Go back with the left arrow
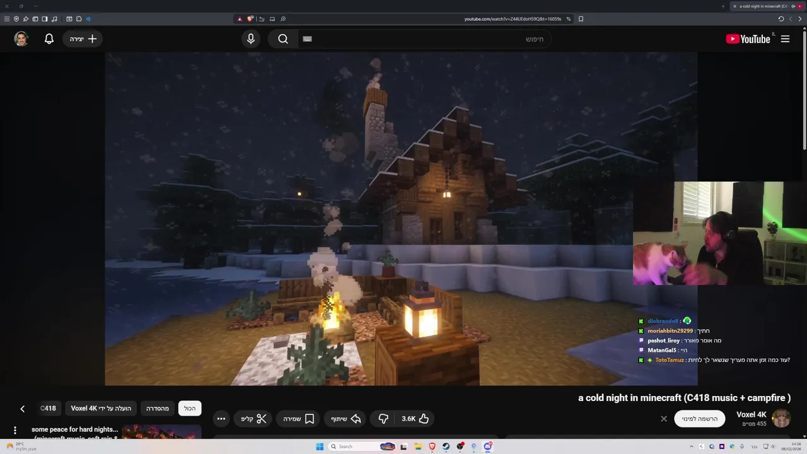The image size is (807, 454). coord(791,19)
